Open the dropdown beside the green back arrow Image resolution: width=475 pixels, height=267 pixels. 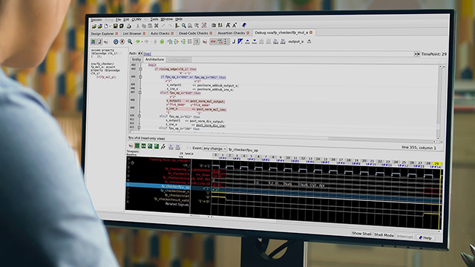pyautogui.click(x=142, y=42)
